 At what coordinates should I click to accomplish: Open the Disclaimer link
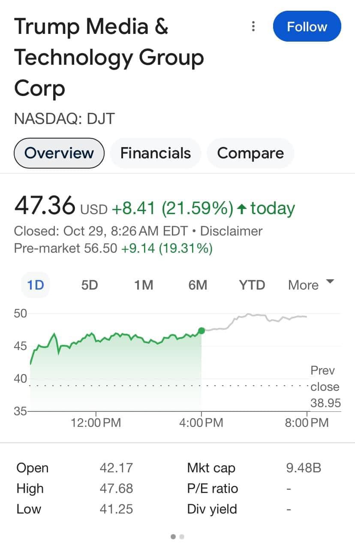tap(232, 231)
